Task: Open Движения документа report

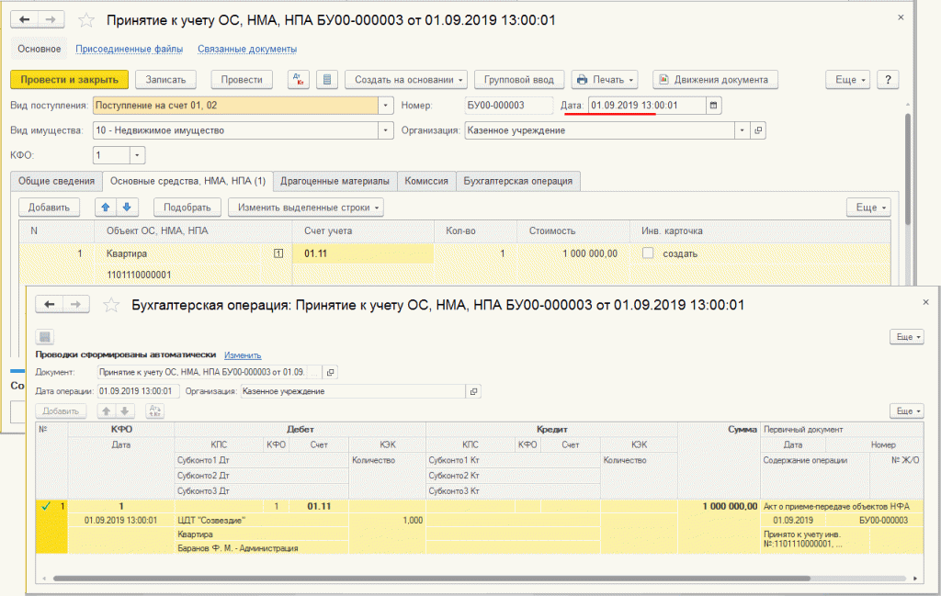Action: (x=715, y=80)
